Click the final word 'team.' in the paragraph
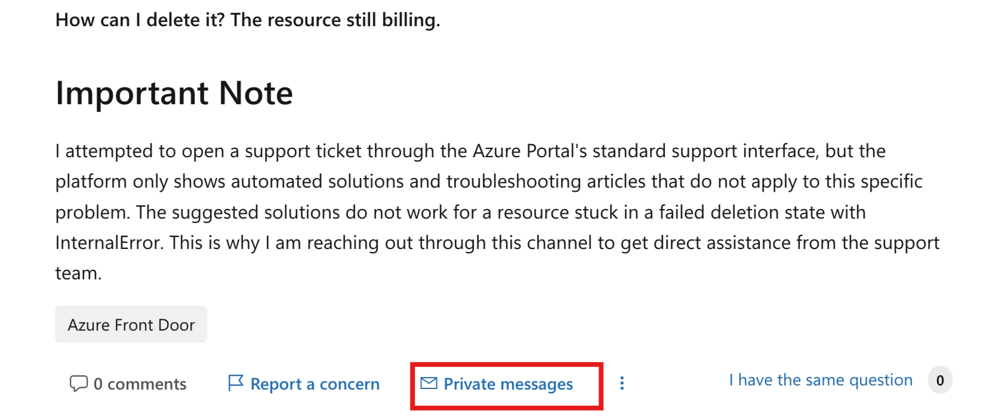999x420 pixels. (78, 273)
